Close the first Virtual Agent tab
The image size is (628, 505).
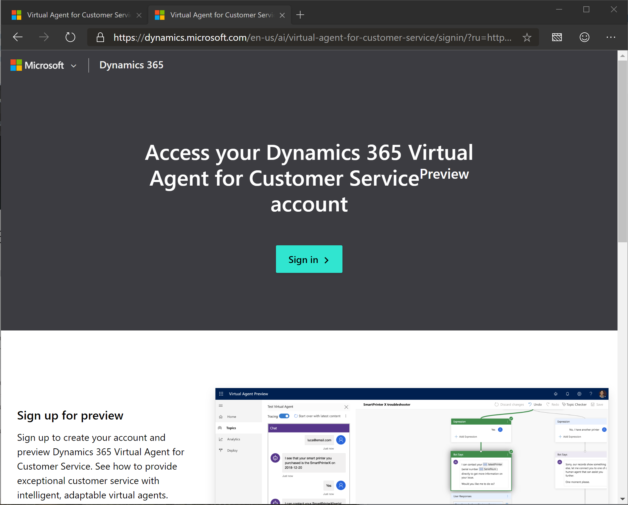pyautogui.click(x=139, y=15)
